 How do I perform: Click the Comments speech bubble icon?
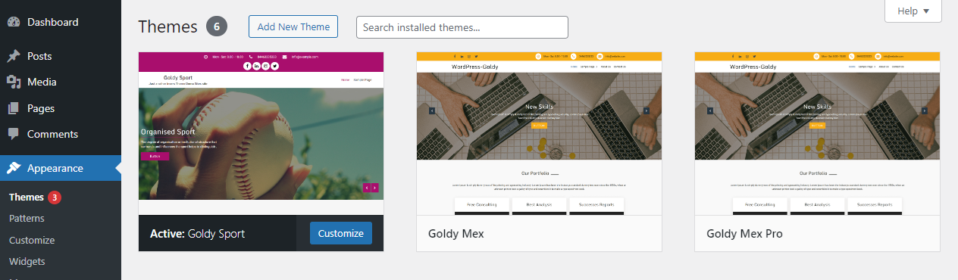(14, 134)
